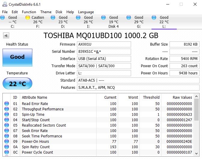Go to previous disk with left arrow button

click(6, 35)
